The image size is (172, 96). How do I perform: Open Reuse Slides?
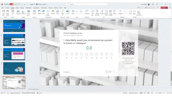[x=8, y=13]
